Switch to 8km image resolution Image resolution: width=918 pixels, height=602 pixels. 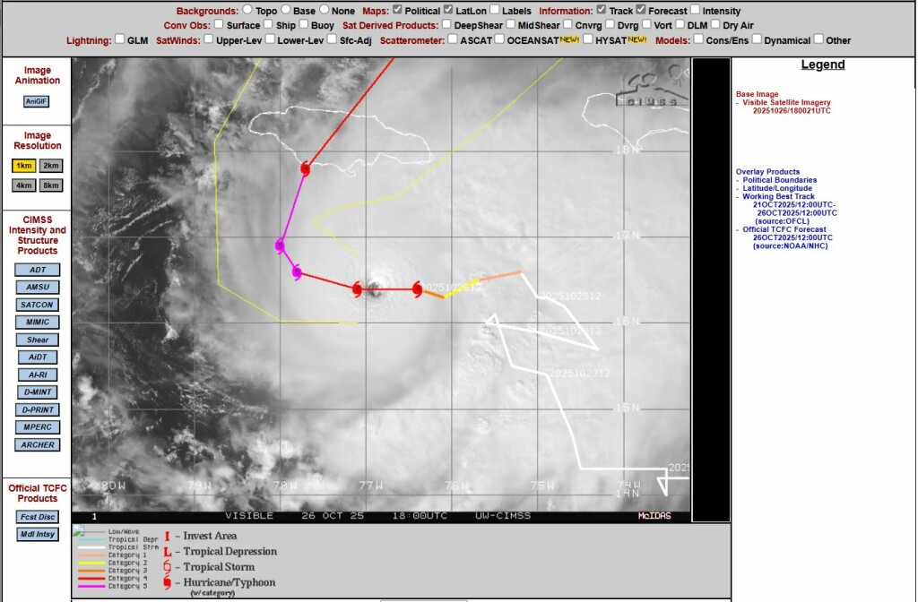coord(51,186)
